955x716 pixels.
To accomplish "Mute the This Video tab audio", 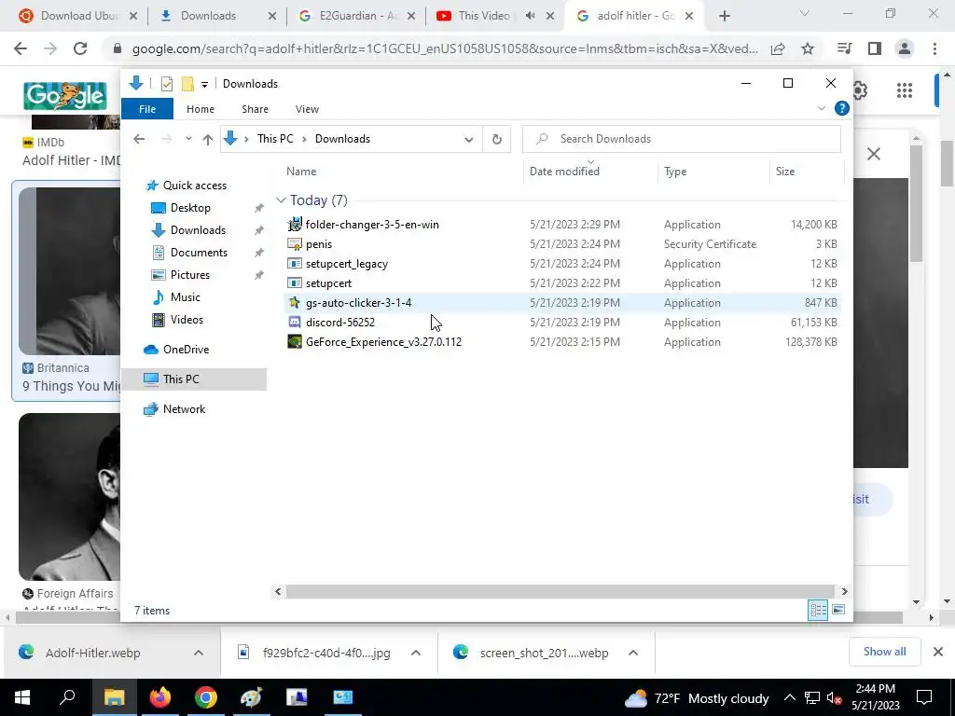I will (x=530, y=16).
